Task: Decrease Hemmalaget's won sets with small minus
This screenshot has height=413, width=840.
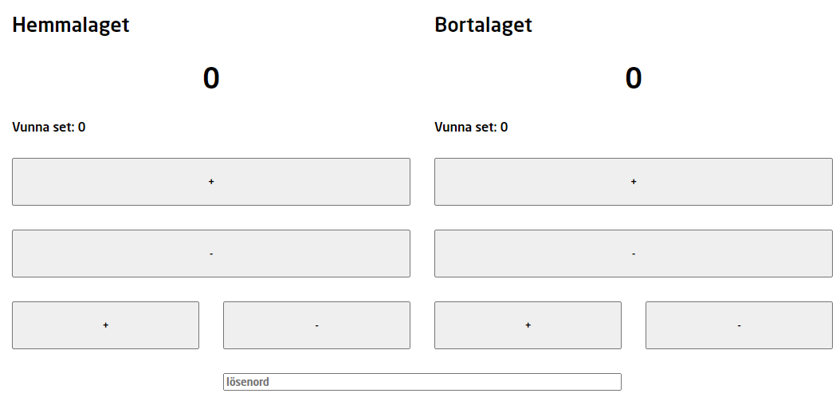Action: 316,325
